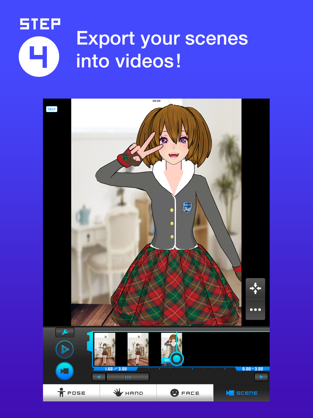Click the 00:00 timer at top

coord(156,101)
